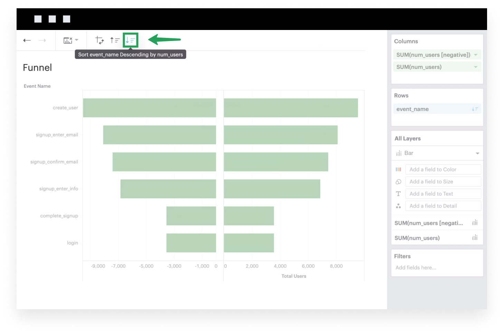
Task: Select the sort descending by num_users icon
Action: point(131,40)
